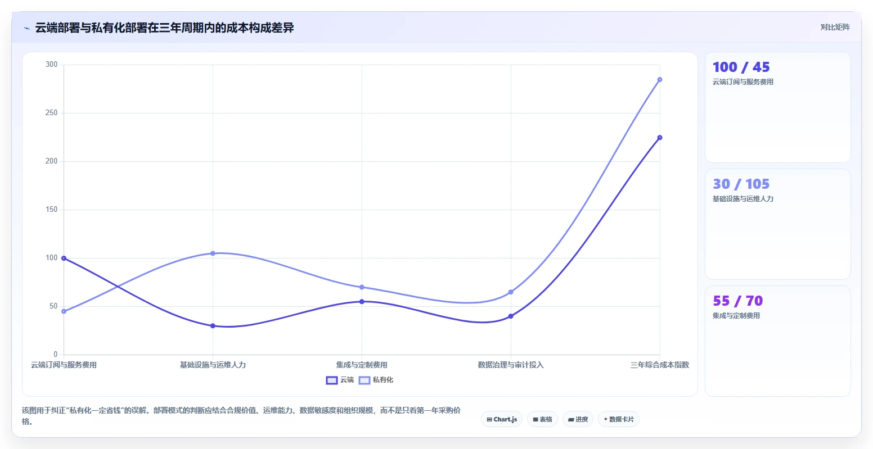Click the x-axis label 集成与定制费用
The width and height of the screenshot is (873, 449).
point(362,365)
